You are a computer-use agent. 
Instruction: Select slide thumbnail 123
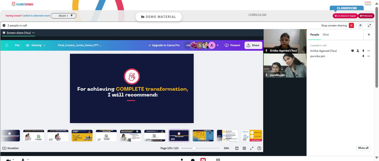coord(252,136)
